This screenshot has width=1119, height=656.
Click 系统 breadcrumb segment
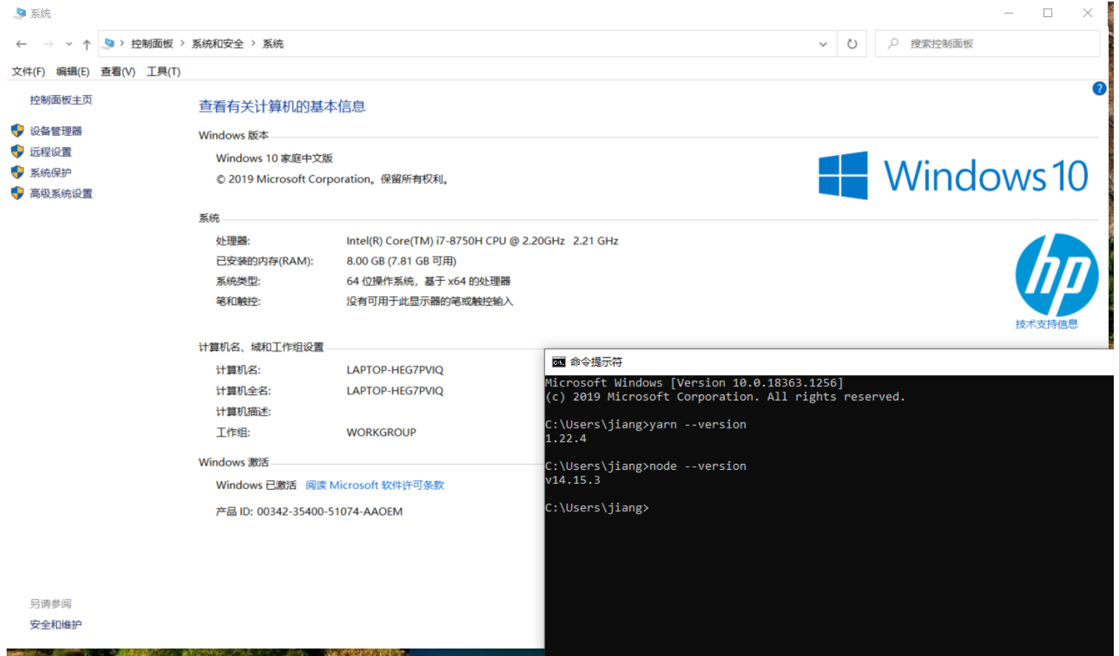click(273, 44)
